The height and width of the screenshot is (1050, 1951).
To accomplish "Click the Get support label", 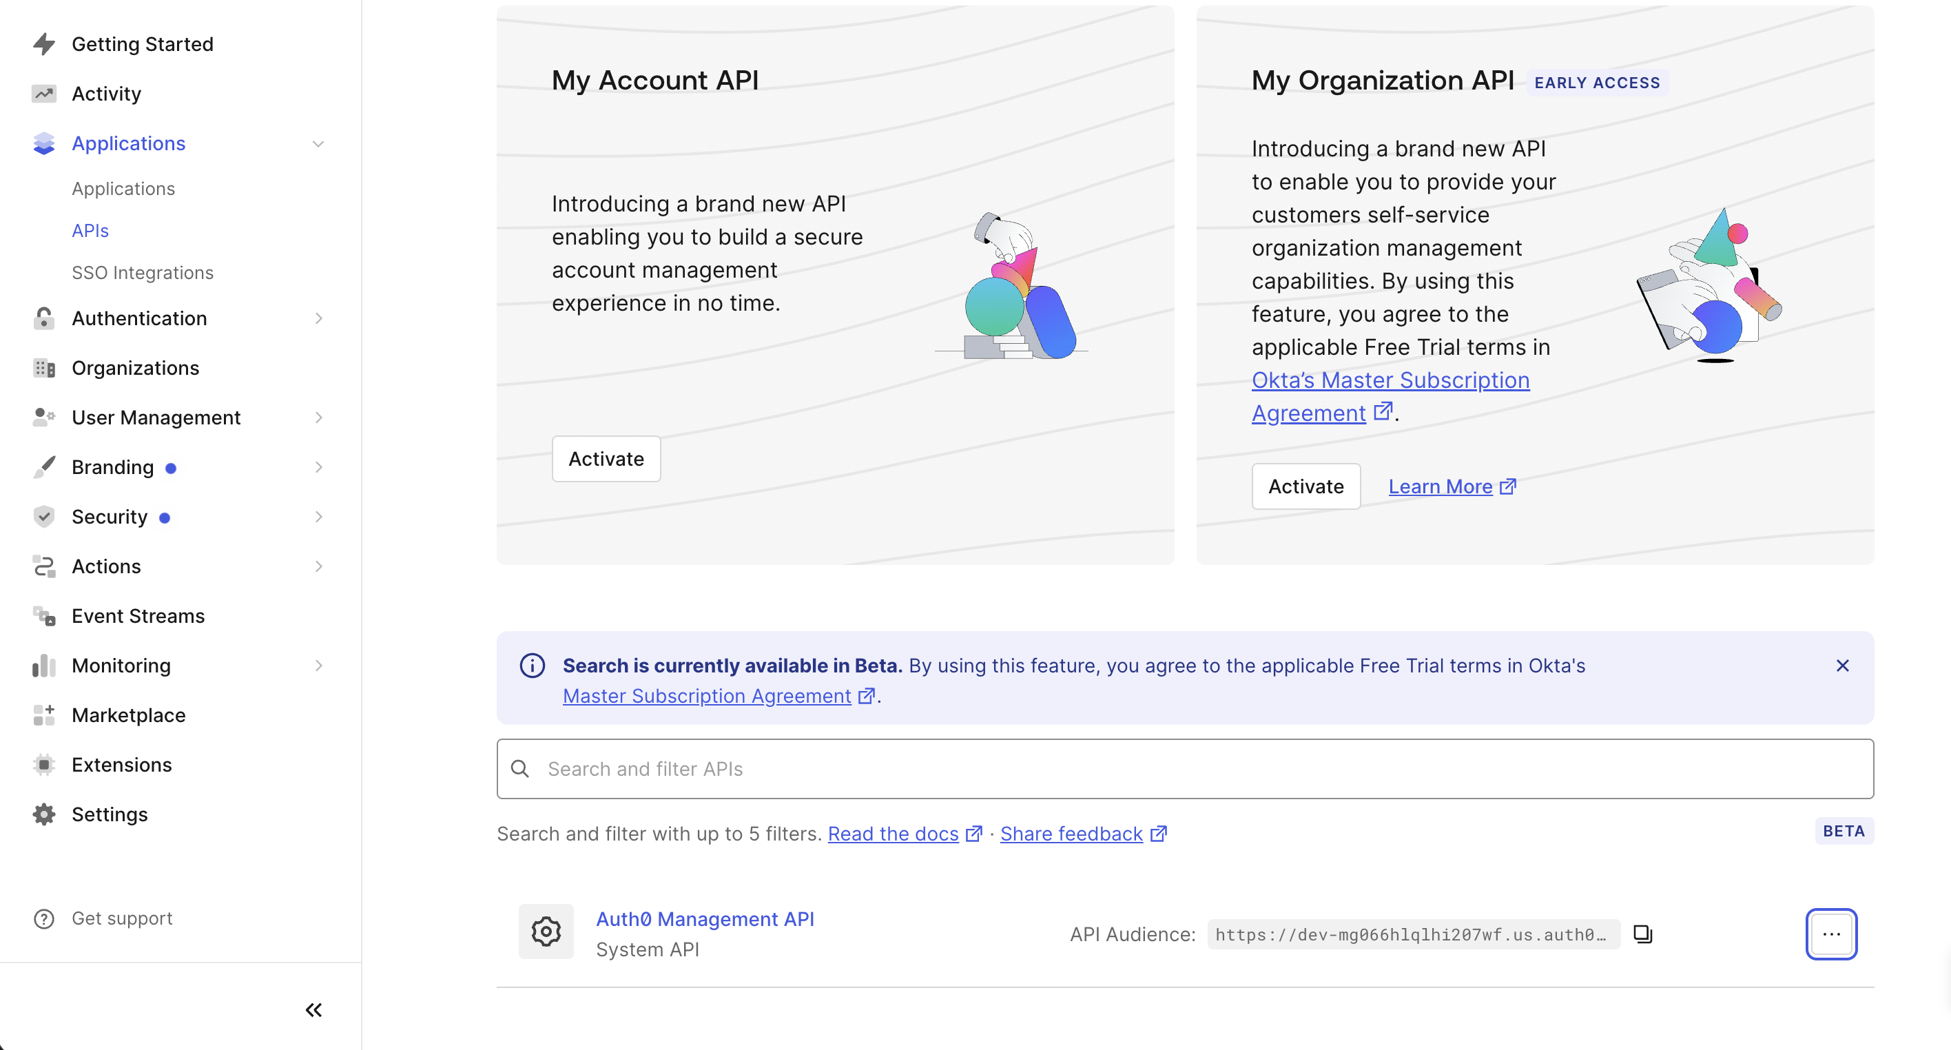I will (122, 918).
